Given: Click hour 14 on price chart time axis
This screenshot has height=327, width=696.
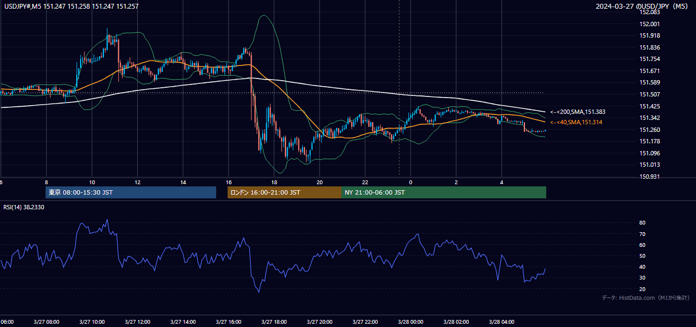Looking at the screenshot, I should point(184,182).
